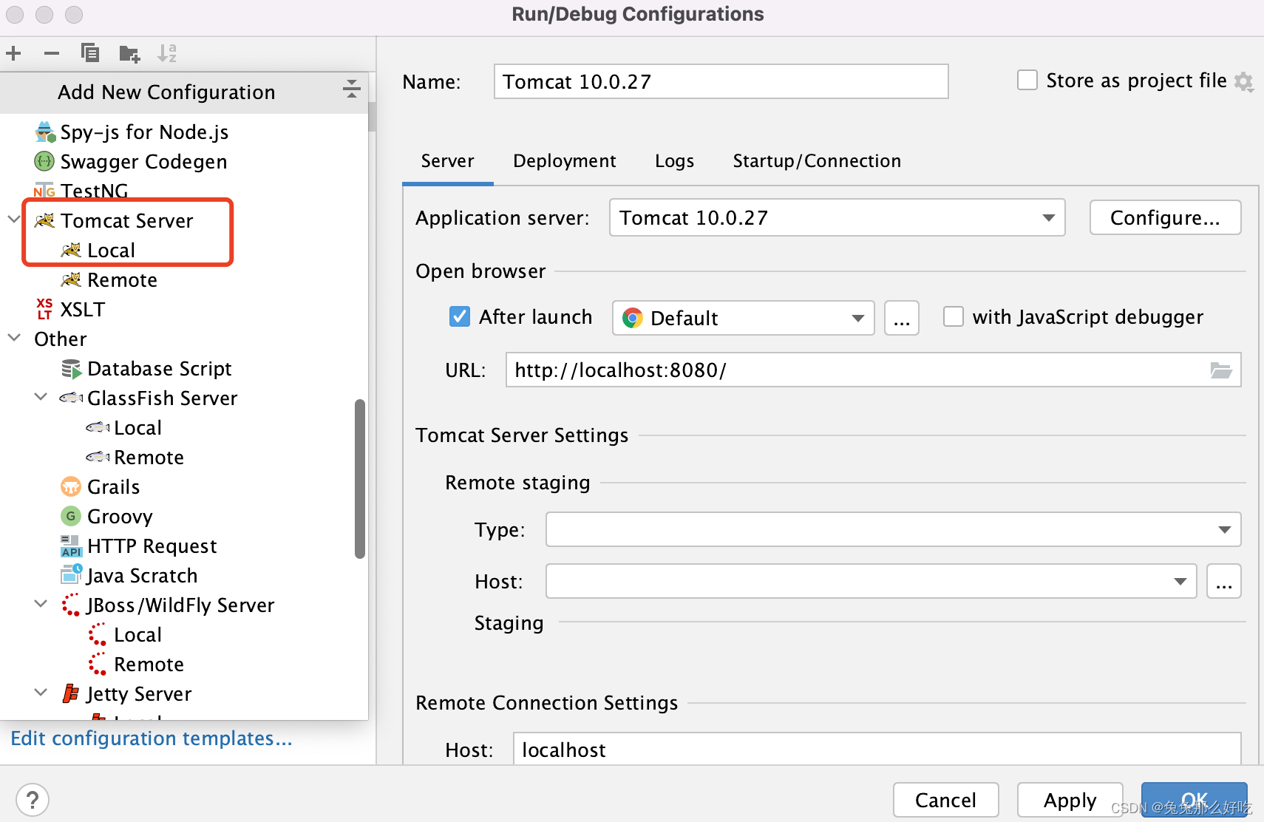Confirm with the OK button

click(1194, 800)
